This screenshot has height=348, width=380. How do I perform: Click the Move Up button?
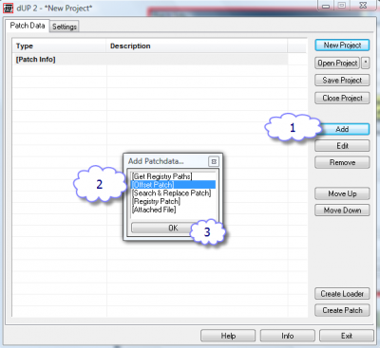(342, 193)
